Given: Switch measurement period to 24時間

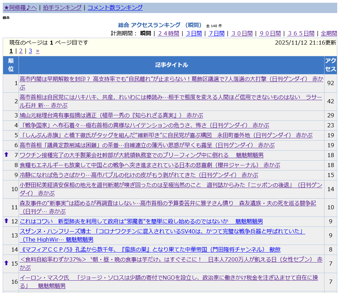Looking at the screenshot, I should click(168, 33).
